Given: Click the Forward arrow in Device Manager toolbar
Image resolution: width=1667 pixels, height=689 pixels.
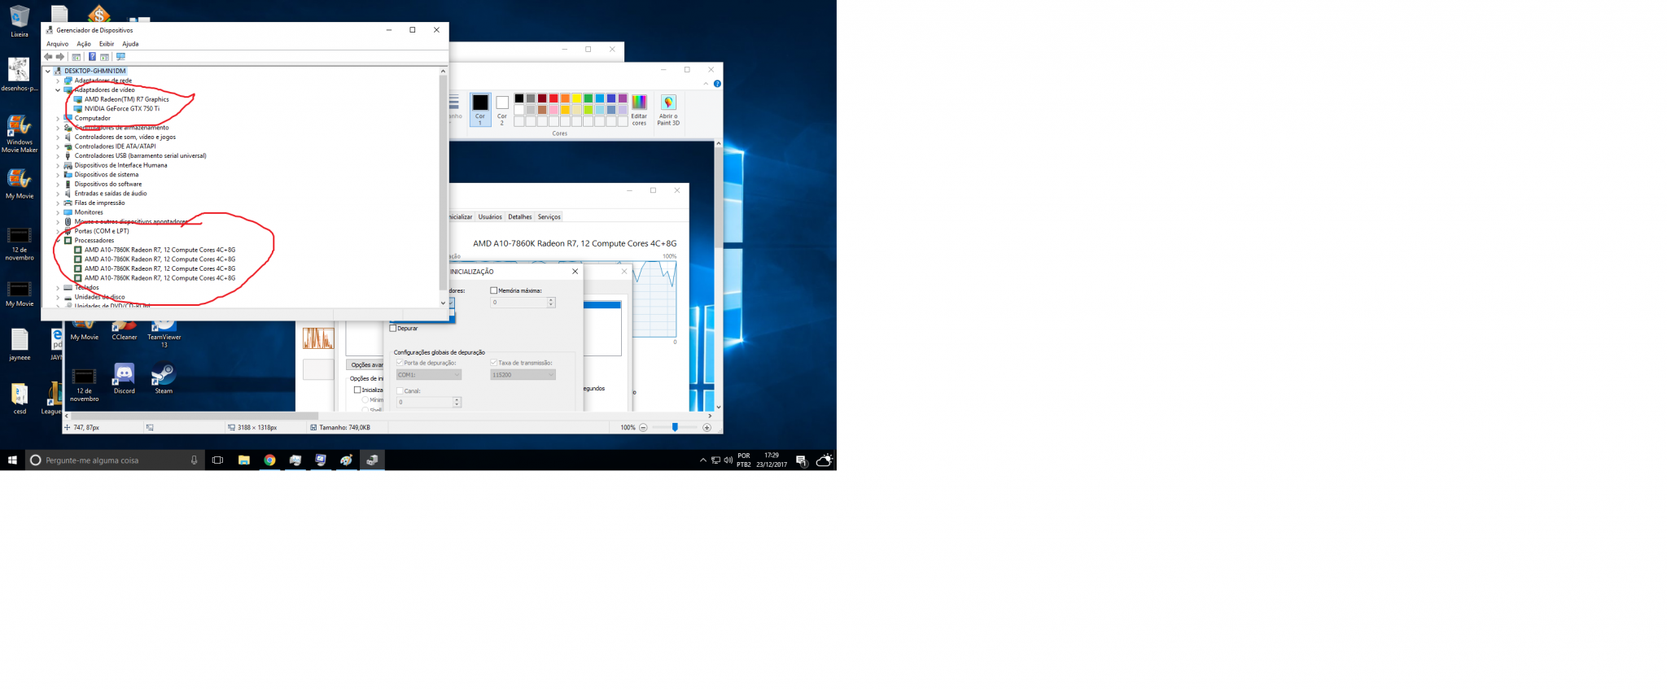Looking at the screenshot, I should 59,57.
